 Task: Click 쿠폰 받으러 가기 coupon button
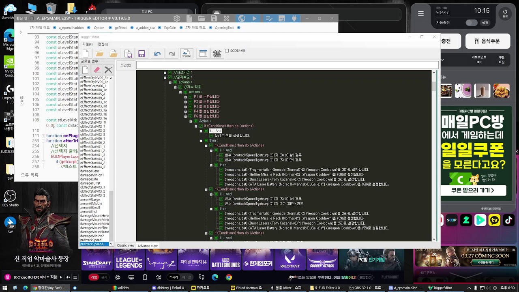(x=473, y=190)
